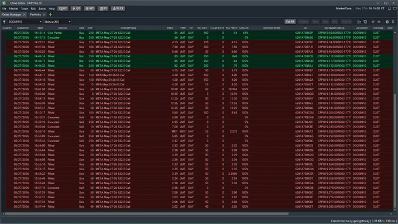
Task: Open the BT toolbar button
Action: point(103,8)
